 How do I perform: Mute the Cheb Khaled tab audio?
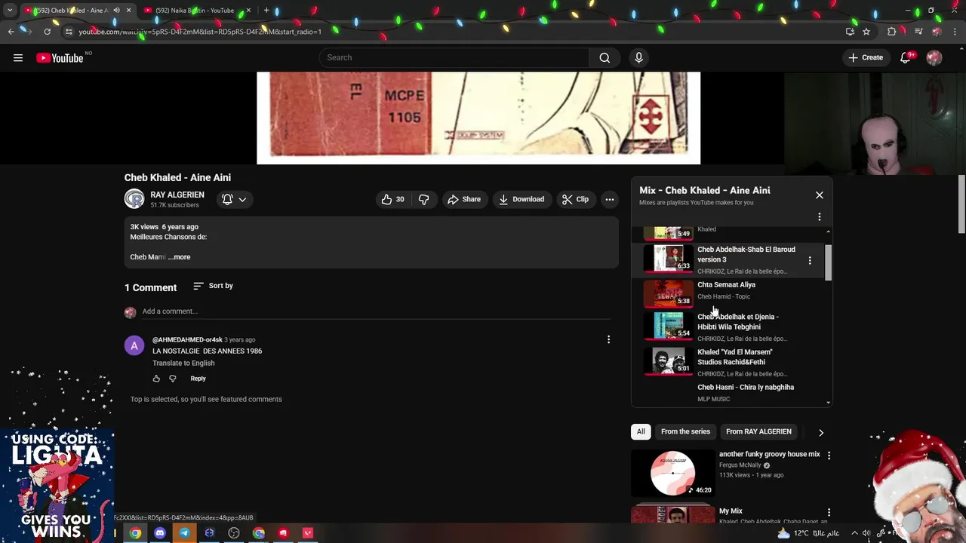click(x=116, y=11)
